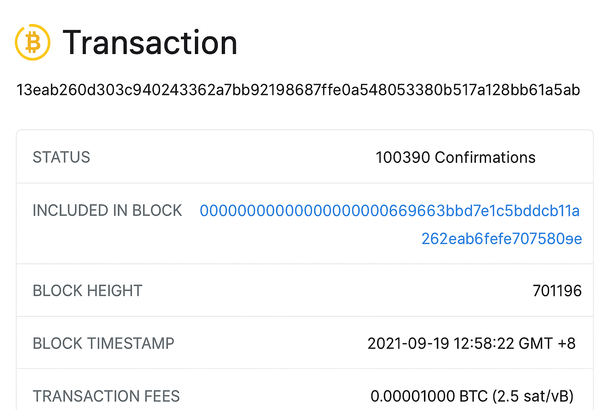Click the STATUS row label
Screen dimensions: 616x410
pyautogui.click(x=61, y=157)
